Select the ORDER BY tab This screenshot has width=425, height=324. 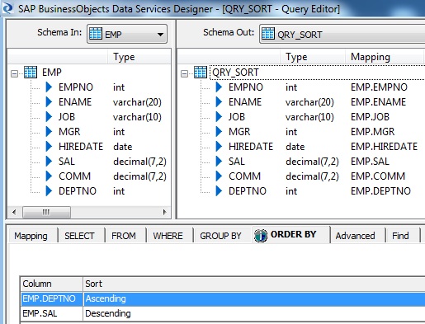click(291, 234)
